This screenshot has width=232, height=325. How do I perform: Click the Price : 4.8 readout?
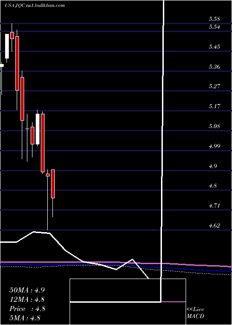pyautogui.click(x=27, y=309)
